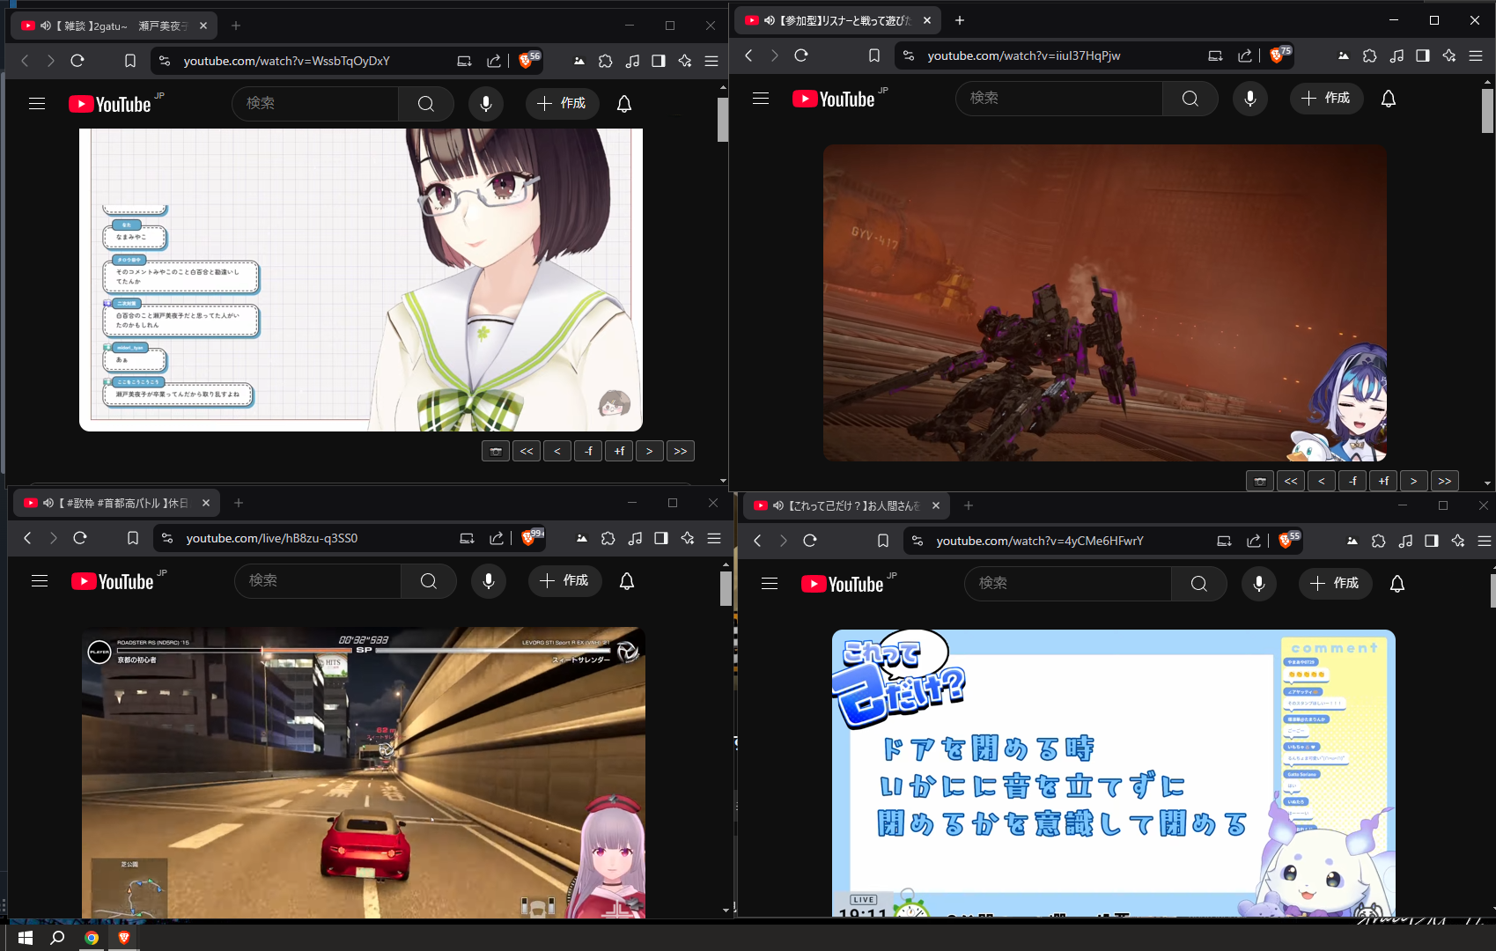Open Brave Shields in the 瀬戸美夜子 stream window

pos(527,61)
